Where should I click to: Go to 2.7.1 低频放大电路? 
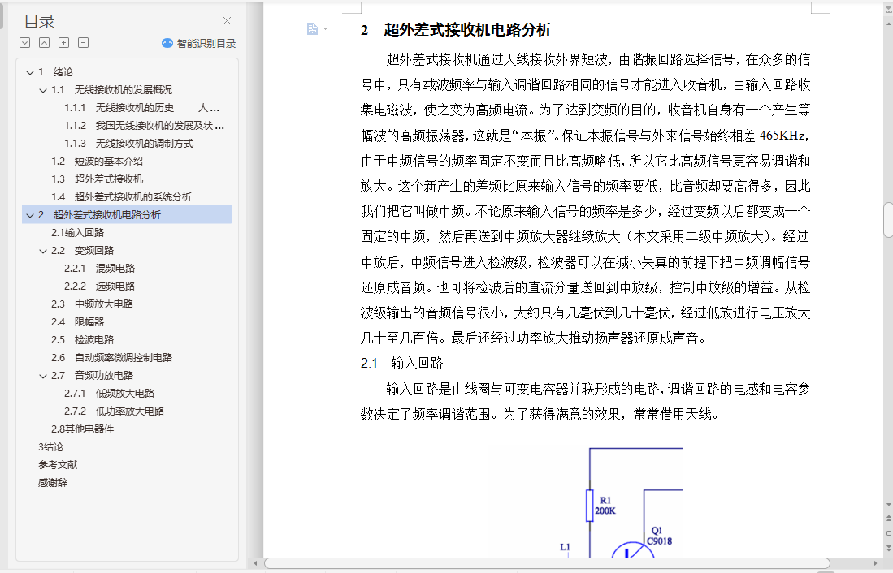coord(110,394)
